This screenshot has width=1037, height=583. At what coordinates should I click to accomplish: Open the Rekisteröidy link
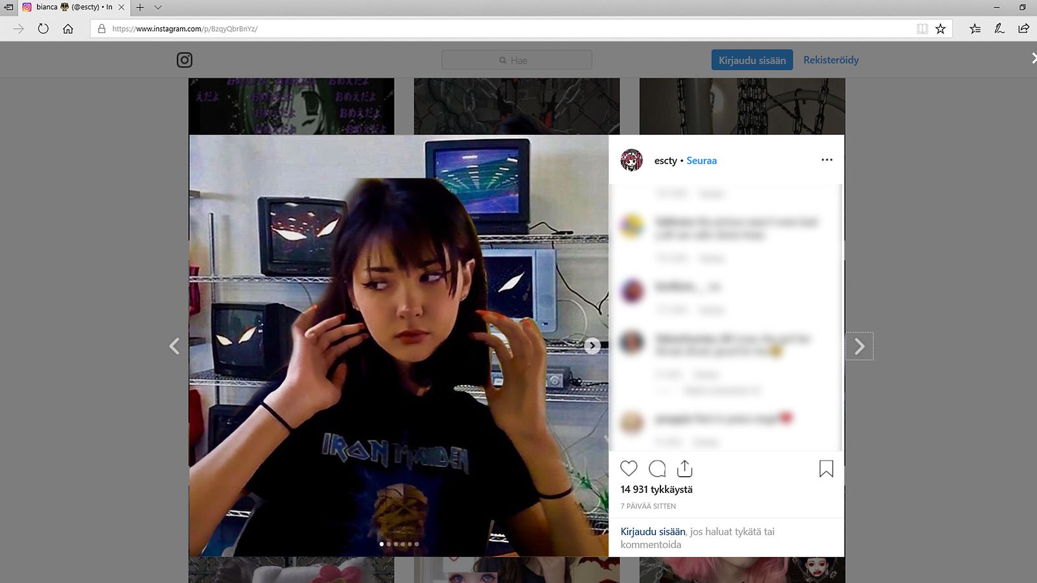(831, 60)
